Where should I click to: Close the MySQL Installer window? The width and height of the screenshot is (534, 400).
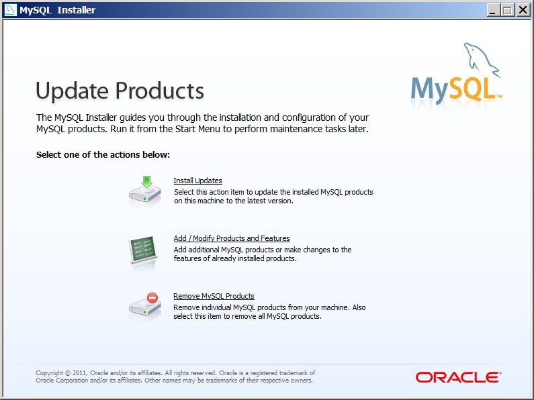(x=523, y=10)
